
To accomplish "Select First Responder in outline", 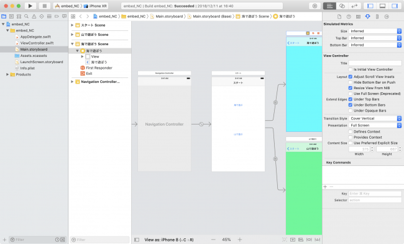I will point(99,68).
